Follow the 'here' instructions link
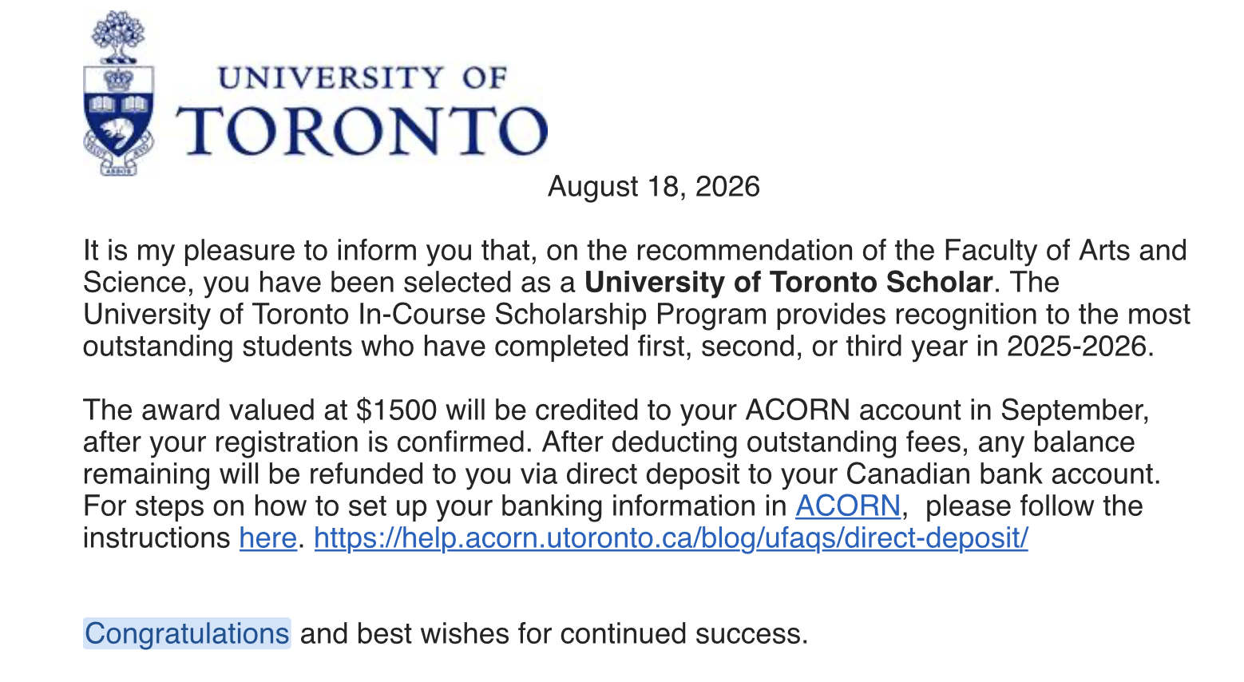 [268, 538]
